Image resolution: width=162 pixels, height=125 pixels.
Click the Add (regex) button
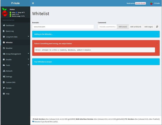149,26
